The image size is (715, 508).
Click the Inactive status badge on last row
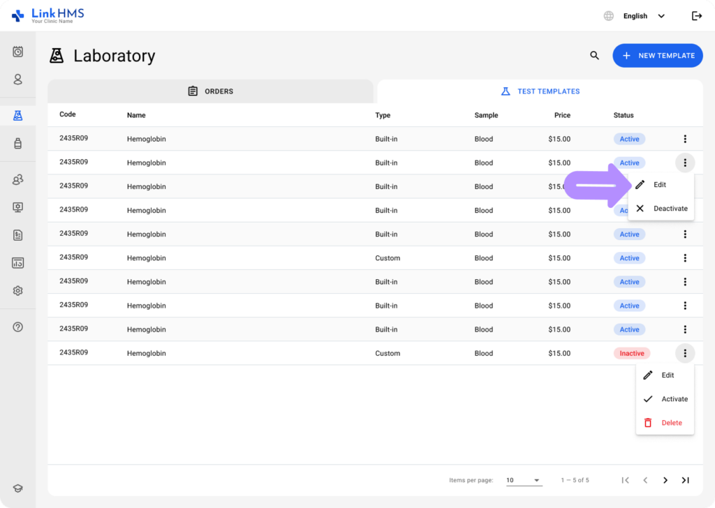[631, 353]
